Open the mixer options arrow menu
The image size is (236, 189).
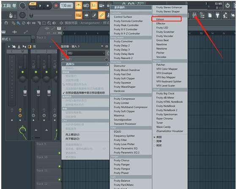(9, 47)
